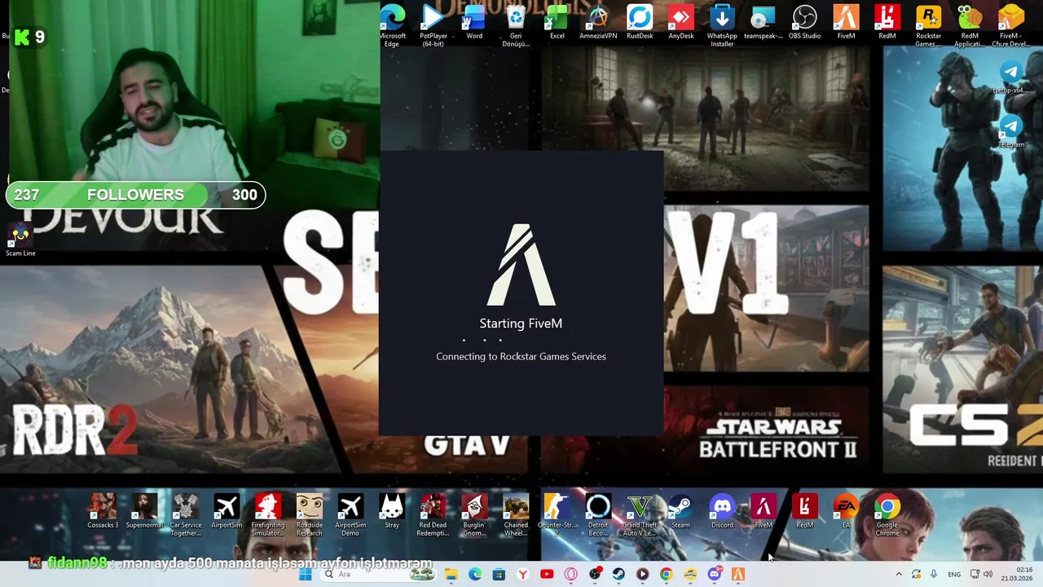This screenshot has width=1043, height=587.
Task: Open Google Chrome from the taskbar
Action: (666, 574)
